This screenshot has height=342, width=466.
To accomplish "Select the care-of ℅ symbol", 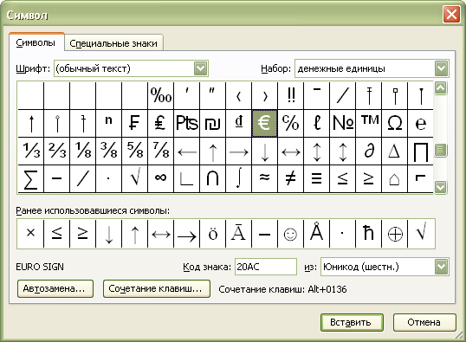I will pyautogui.click(x=291, y=123).
